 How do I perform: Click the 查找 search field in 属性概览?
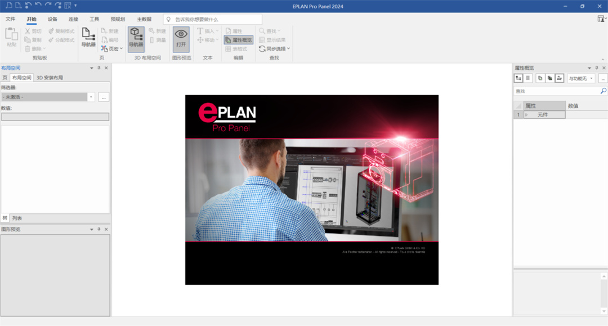click(x=557, y=91)
